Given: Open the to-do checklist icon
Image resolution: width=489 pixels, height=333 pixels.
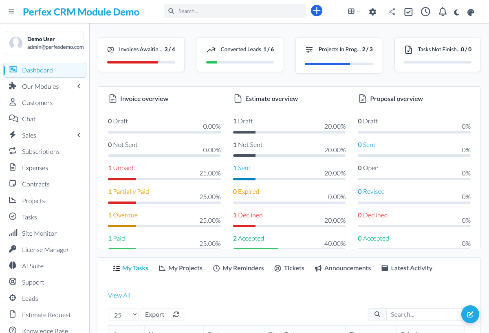Looking at the screenshot, I should [x=408, y=12].
